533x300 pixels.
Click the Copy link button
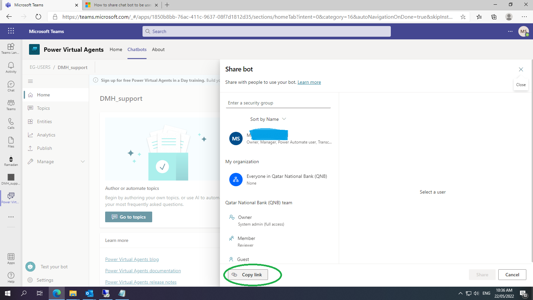pyautogui.click(x=248, y=275)
